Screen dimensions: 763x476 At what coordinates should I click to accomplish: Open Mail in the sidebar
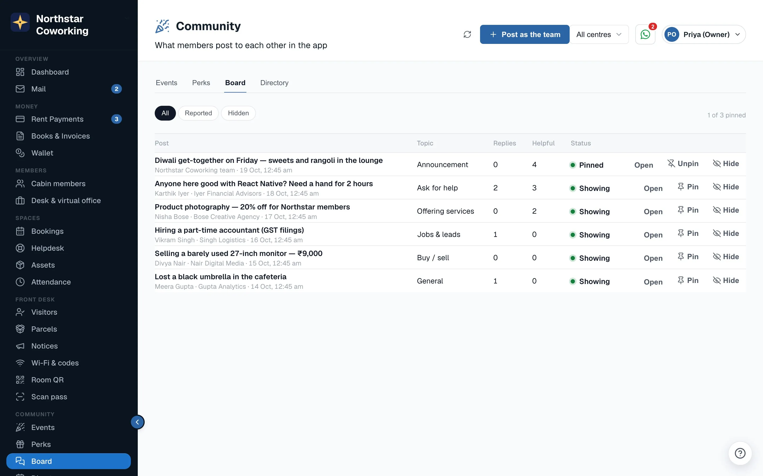68,89
